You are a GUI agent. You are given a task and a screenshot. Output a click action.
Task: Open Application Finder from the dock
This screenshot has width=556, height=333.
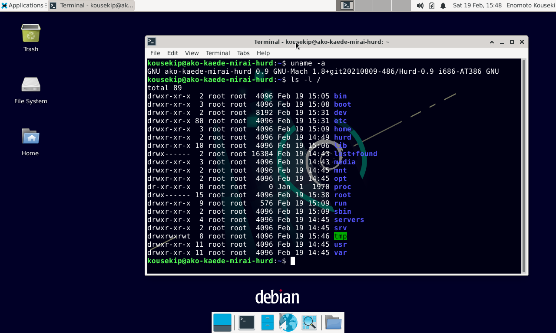point(309,323)
